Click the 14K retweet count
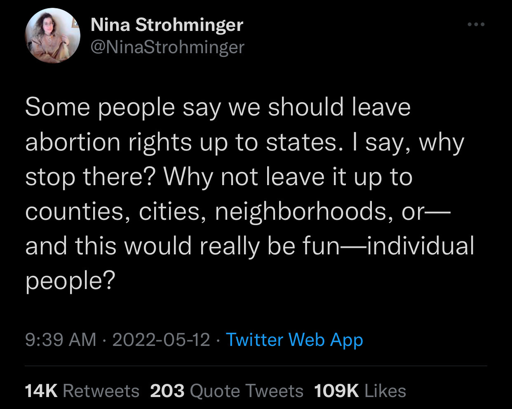The width and height of the screenshot is (512, 409). click(x=41, y=391)
